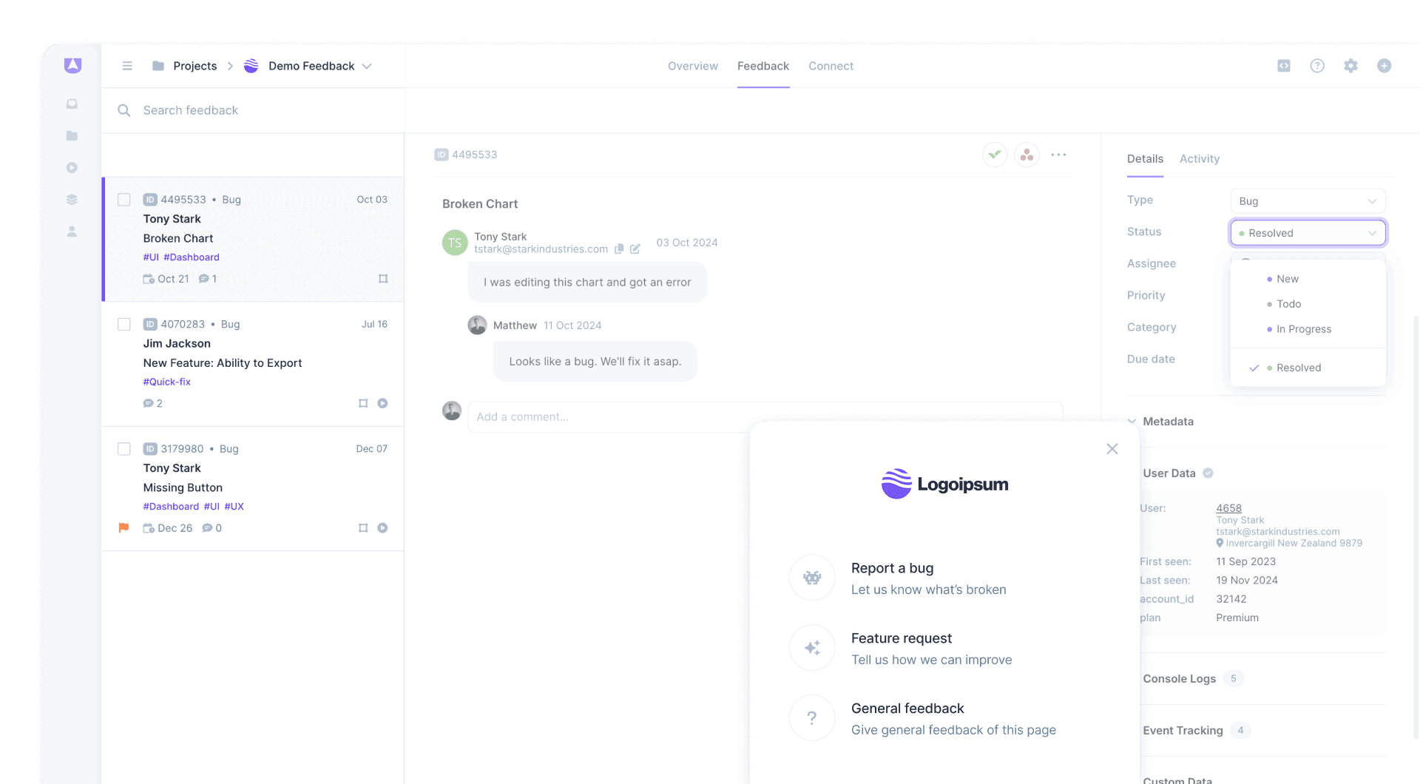Collapse the Metadata section

tap(1132, 421)
